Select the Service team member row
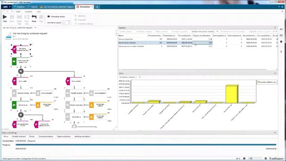The height and width of the screenshot is (161, 286). [x=198, y=43]
